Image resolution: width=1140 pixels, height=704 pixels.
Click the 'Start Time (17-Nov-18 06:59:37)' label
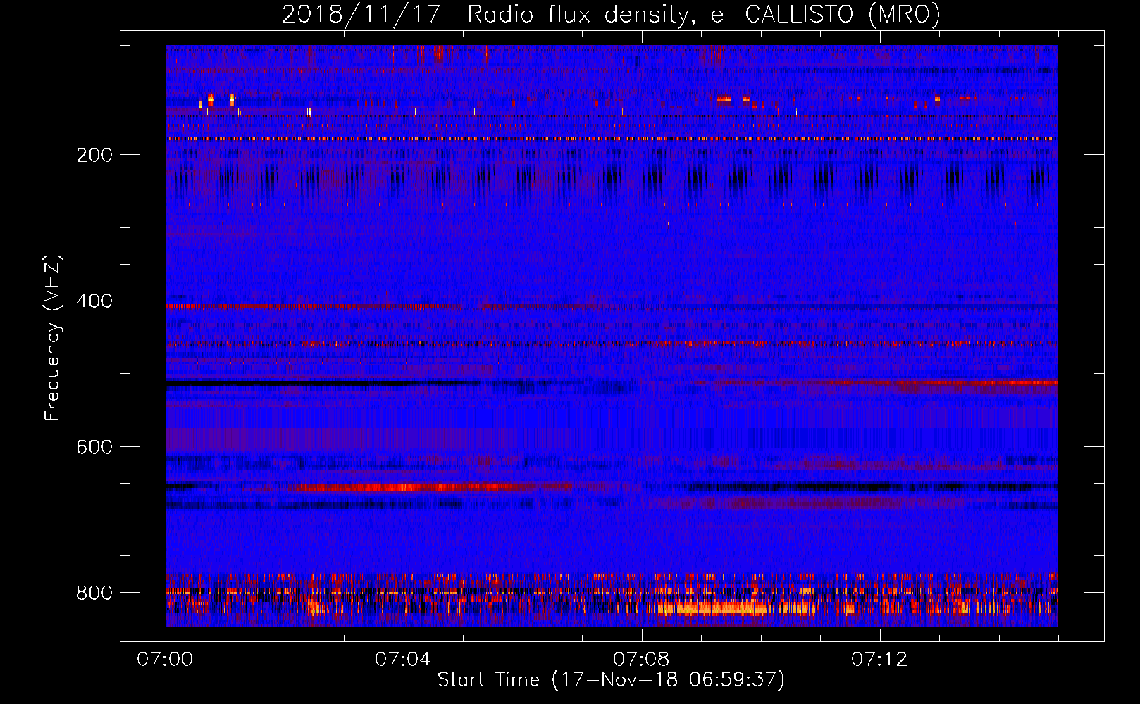[611, 680]
